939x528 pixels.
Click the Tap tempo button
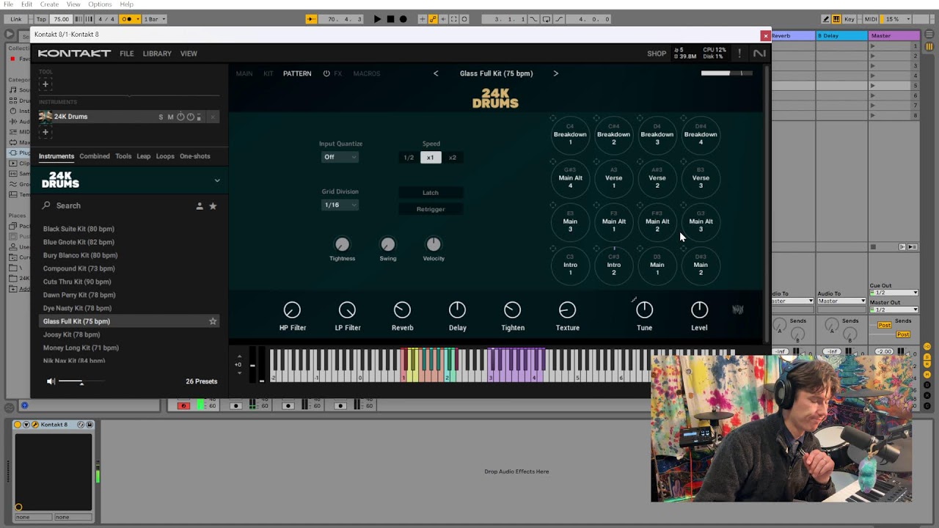[41, 19]
